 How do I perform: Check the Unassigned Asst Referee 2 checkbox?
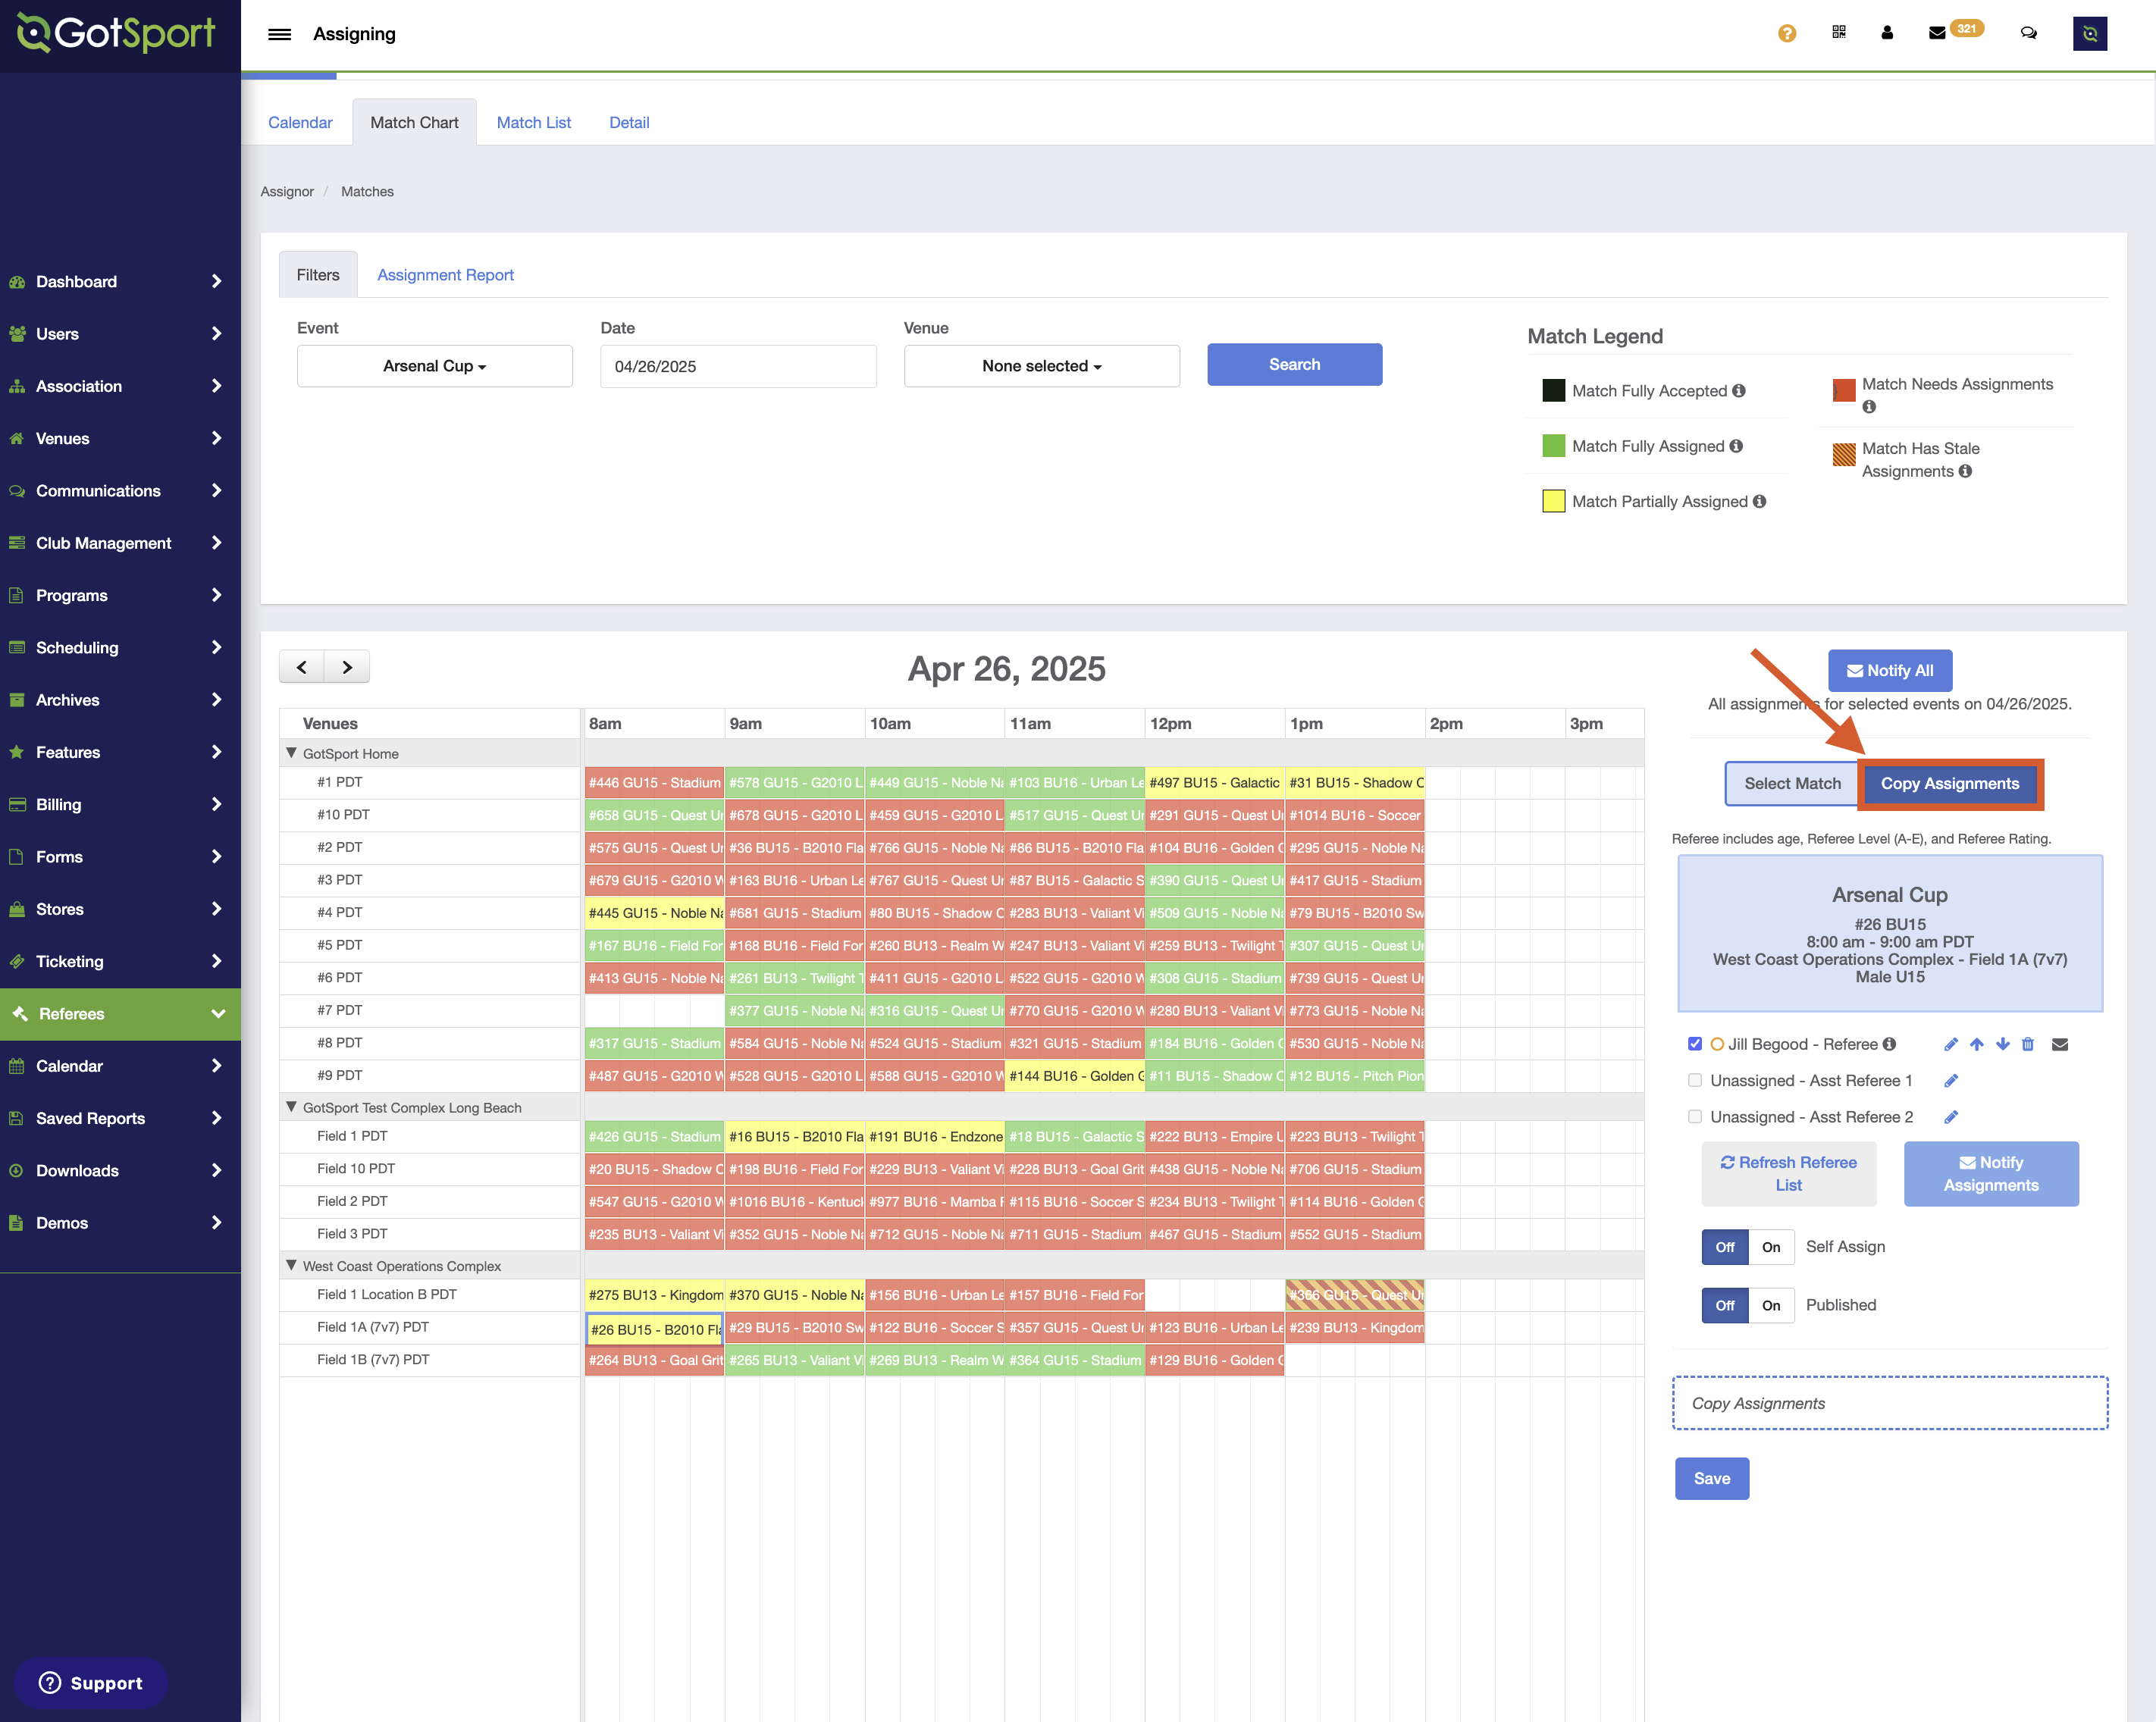point(1694,1117)
